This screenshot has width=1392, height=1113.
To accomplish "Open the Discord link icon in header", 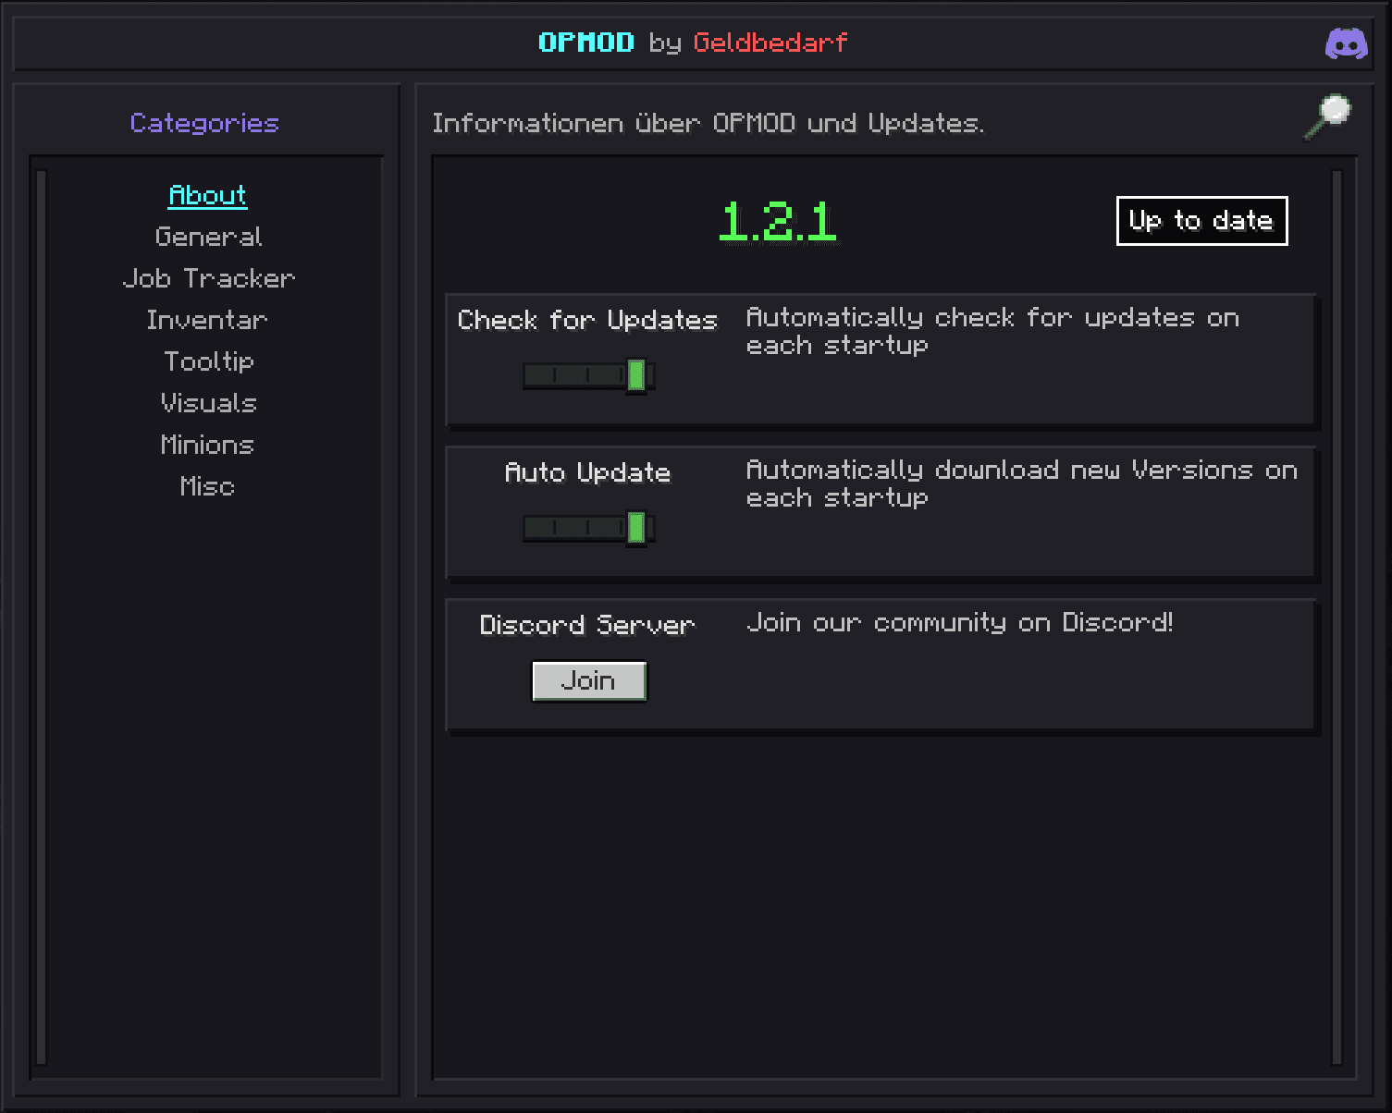I will [x=1346, y=43].
